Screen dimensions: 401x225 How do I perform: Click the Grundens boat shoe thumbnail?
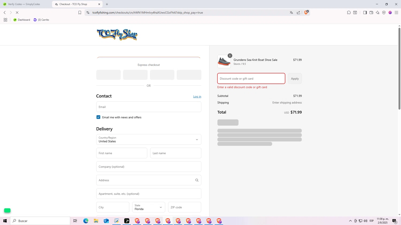coord(224,62)
